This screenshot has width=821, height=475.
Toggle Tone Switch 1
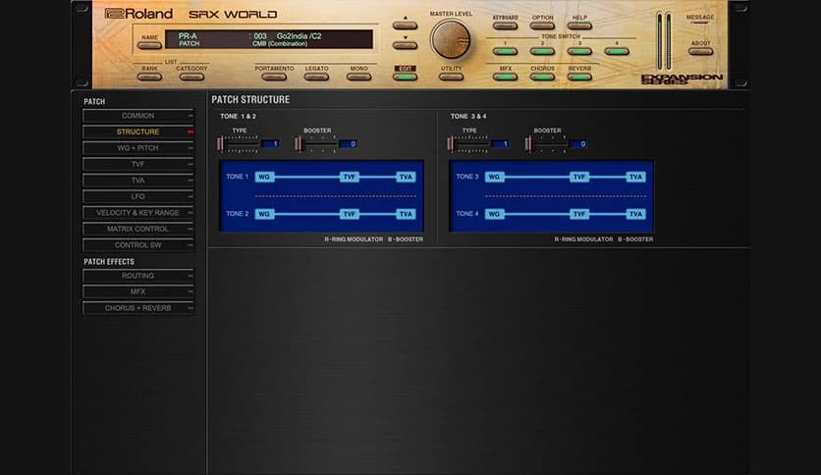[x=505, y=51]
